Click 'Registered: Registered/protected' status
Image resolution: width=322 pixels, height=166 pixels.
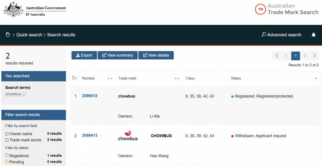(x=264, y=96)
